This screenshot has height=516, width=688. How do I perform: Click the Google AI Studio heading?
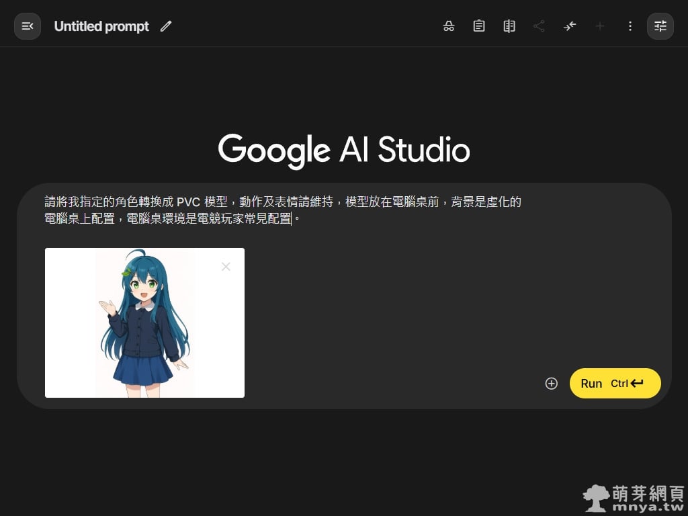point(344,149)
